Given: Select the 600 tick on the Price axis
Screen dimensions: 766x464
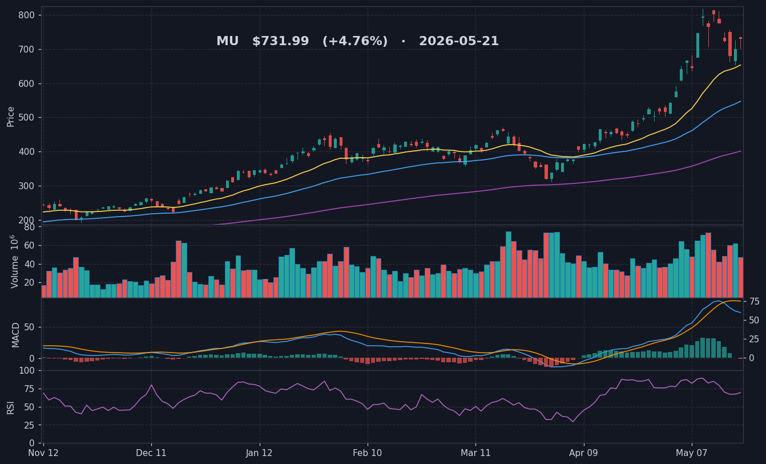Looking at the screenshot, I should (26, 84).
